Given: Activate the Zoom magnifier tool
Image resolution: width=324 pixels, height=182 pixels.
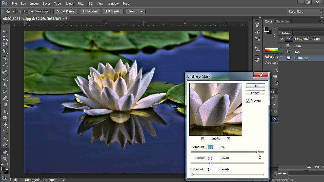Looking at the screenshot, I should [5, 159].
